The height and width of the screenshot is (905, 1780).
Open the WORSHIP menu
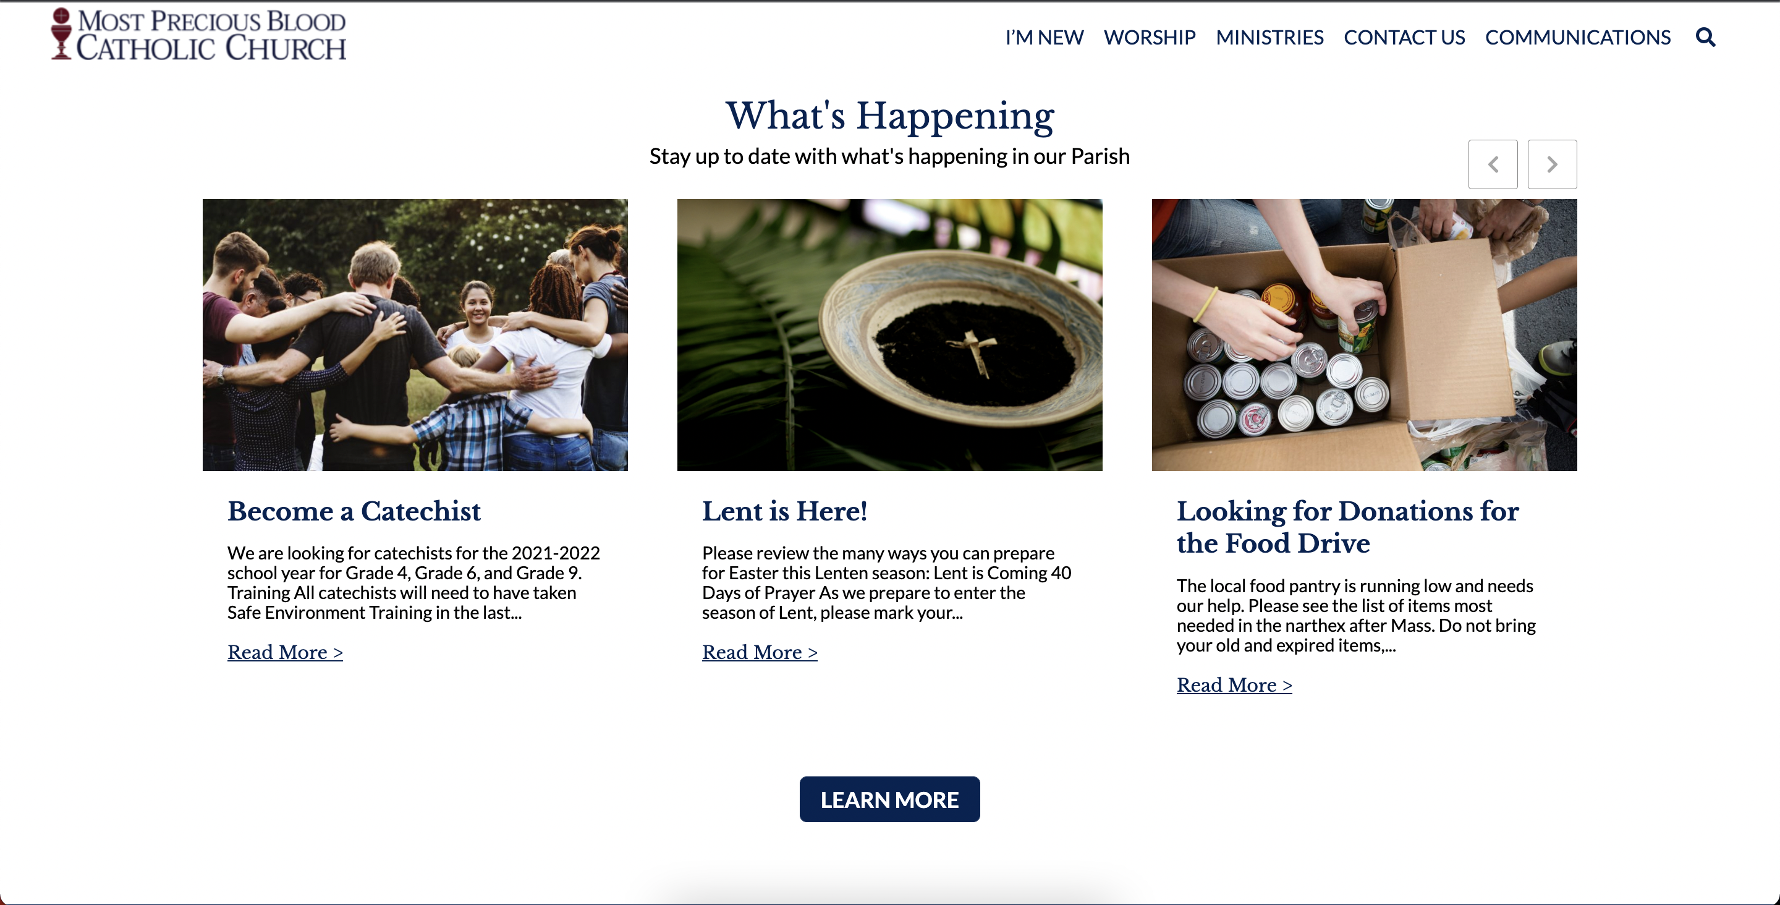coord(1149,37)
